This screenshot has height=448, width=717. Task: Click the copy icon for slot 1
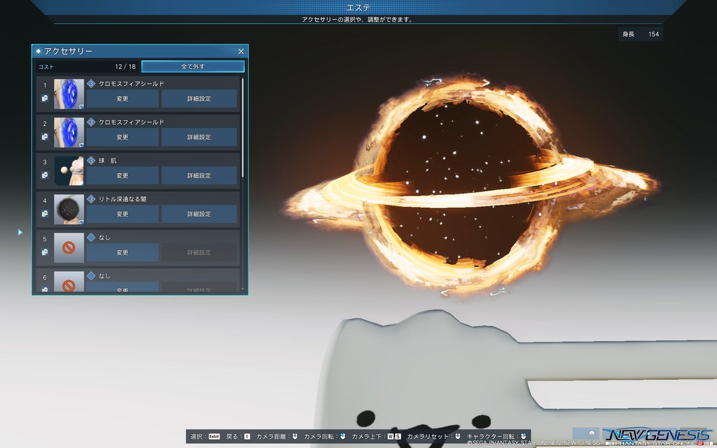pos(45,99)
